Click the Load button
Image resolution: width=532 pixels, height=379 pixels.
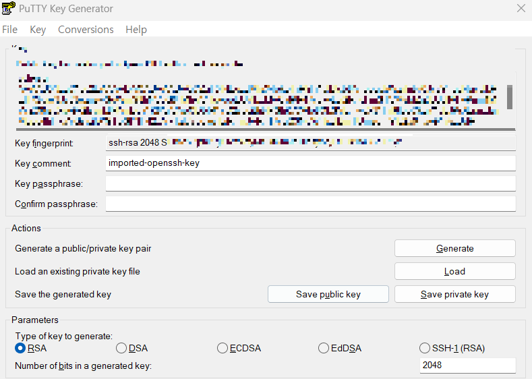pyautogui.click(x=455, y=272)
